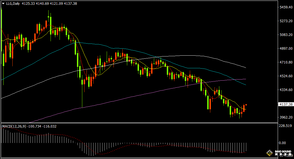Screen dimensions: 294x159
Task: Click the LLG,Daily symbol label
Action: click(13, 4)
